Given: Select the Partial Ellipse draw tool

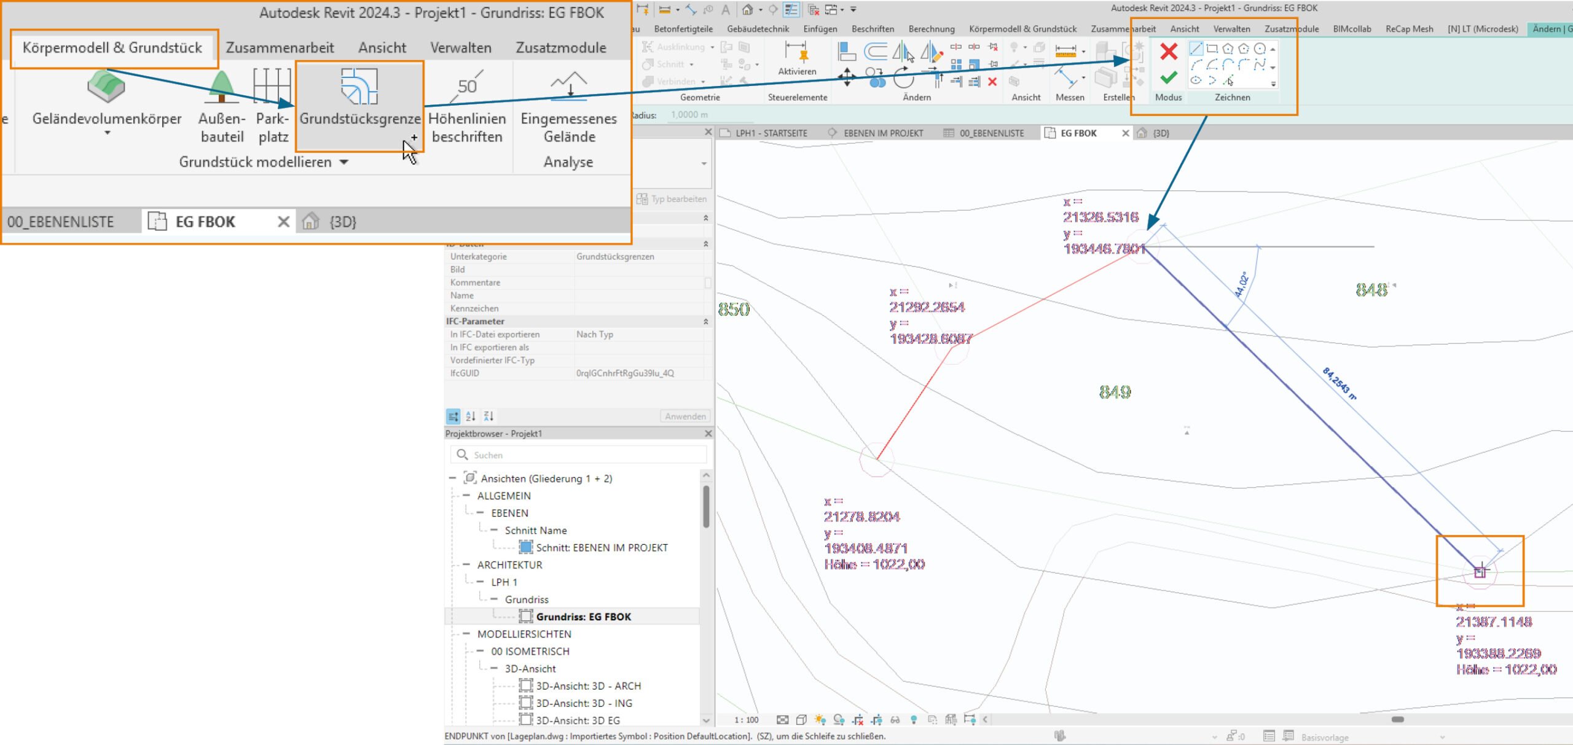Looking at the screenshot, I should [x=1212, y=80].
